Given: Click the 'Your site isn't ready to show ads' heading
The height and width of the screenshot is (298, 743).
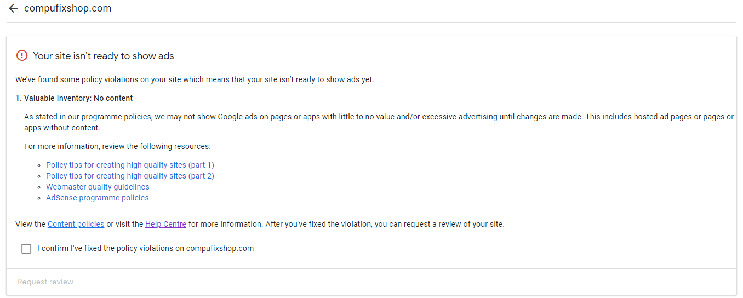Looking at the screenshot, I should 104,56.
